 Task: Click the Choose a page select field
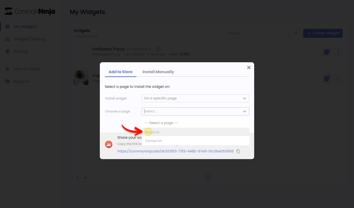pyautogui.click(x=195, y=111)
